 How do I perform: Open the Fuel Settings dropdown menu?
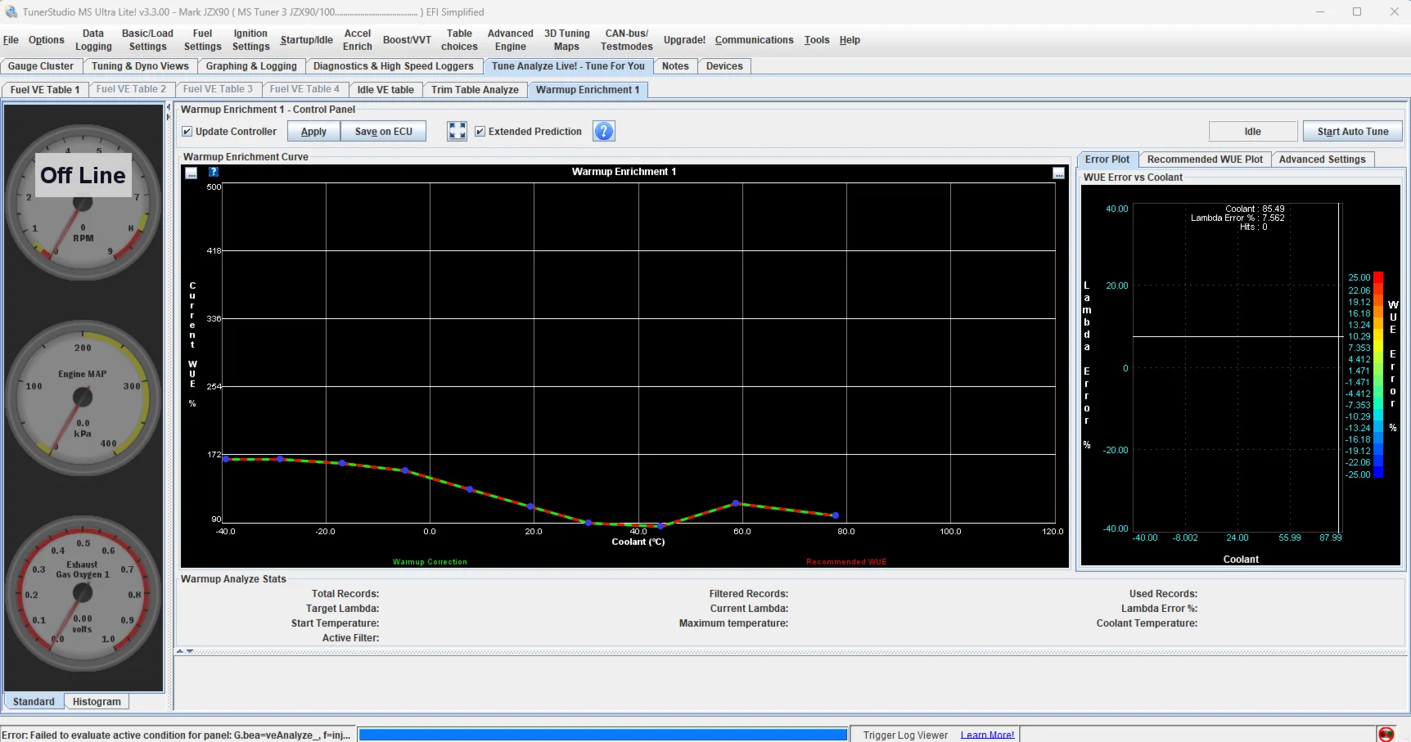click(x=202, y=40)
